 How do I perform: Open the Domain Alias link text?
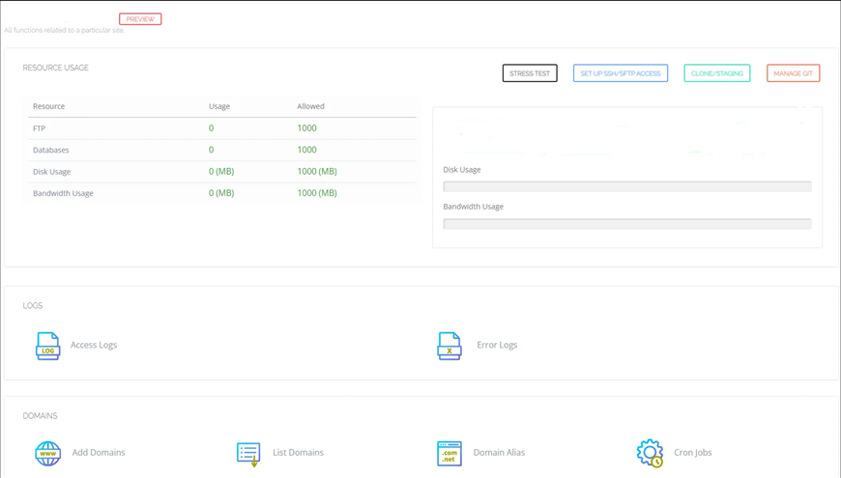tap(499, 452)
